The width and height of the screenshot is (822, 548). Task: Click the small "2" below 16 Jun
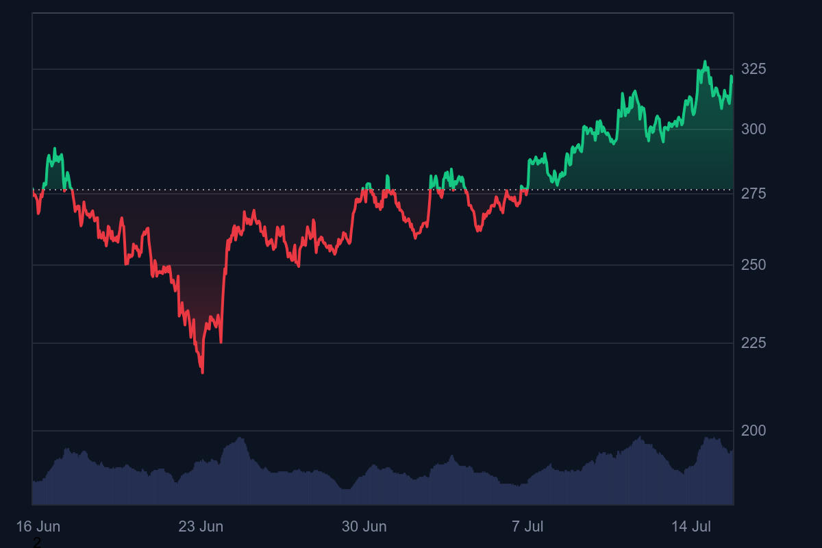(37, 543)
